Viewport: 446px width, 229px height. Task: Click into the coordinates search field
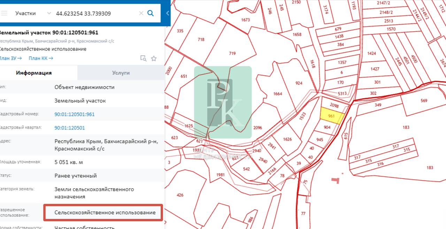[x=96, y=13]
